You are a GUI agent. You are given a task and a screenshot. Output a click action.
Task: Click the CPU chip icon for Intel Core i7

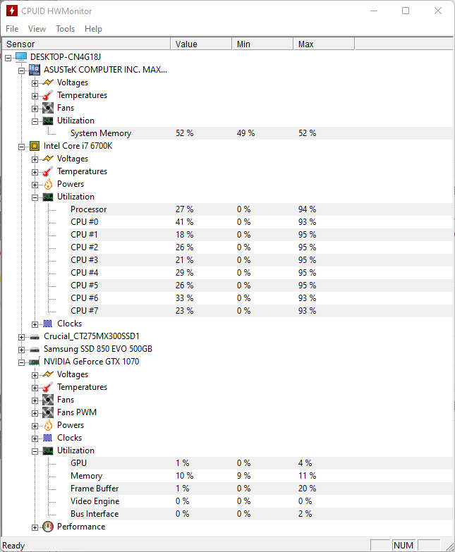pyautogui.click(x=35, y=146)
